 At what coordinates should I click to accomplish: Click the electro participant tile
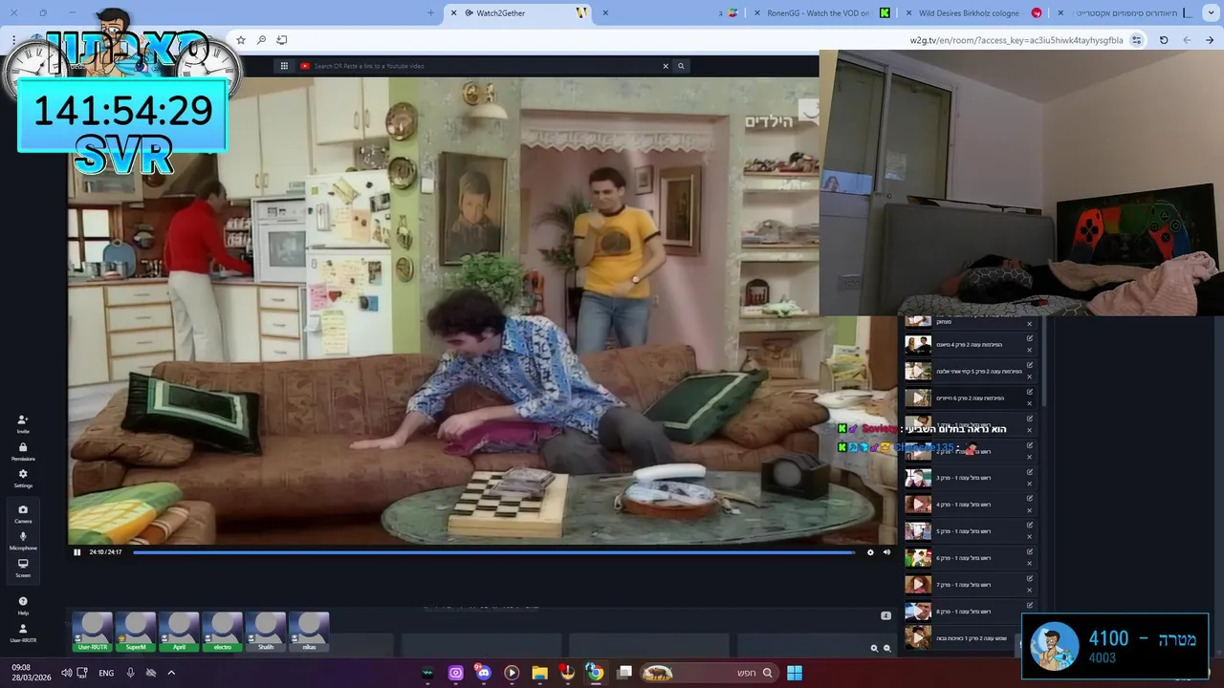tap(222, 632)
